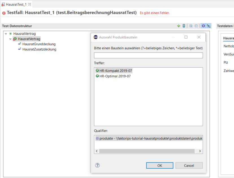Viewport: 234px width, 178px height.
Task: Click the red error icon beside Testfall
Action: click(x=4, y=13)
